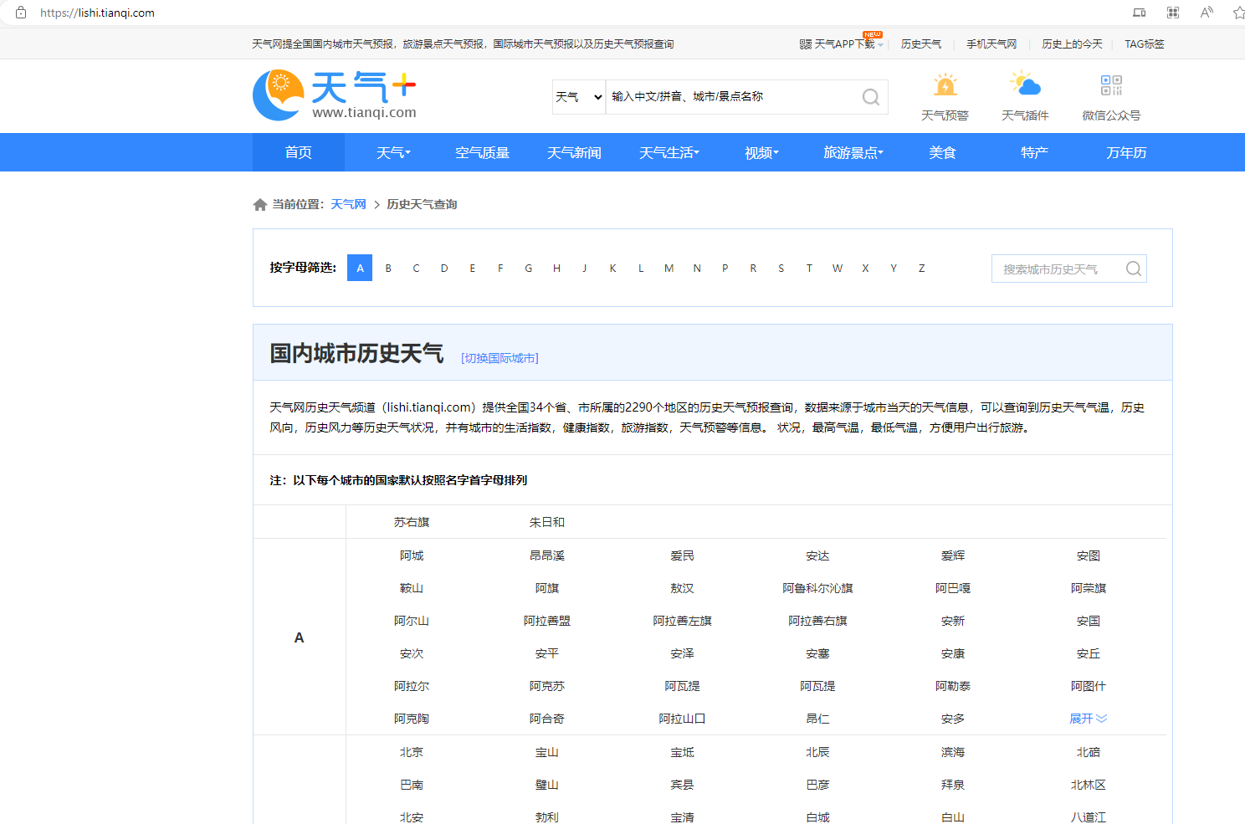The image size is (1245, 824).
Task: Click the browser cast screen icon
Action: 1140,13
